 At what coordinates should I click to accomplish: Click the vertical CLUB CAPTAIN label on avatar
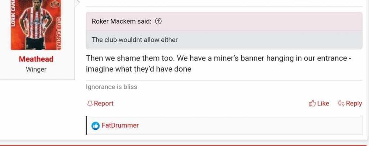coord(59,33)
